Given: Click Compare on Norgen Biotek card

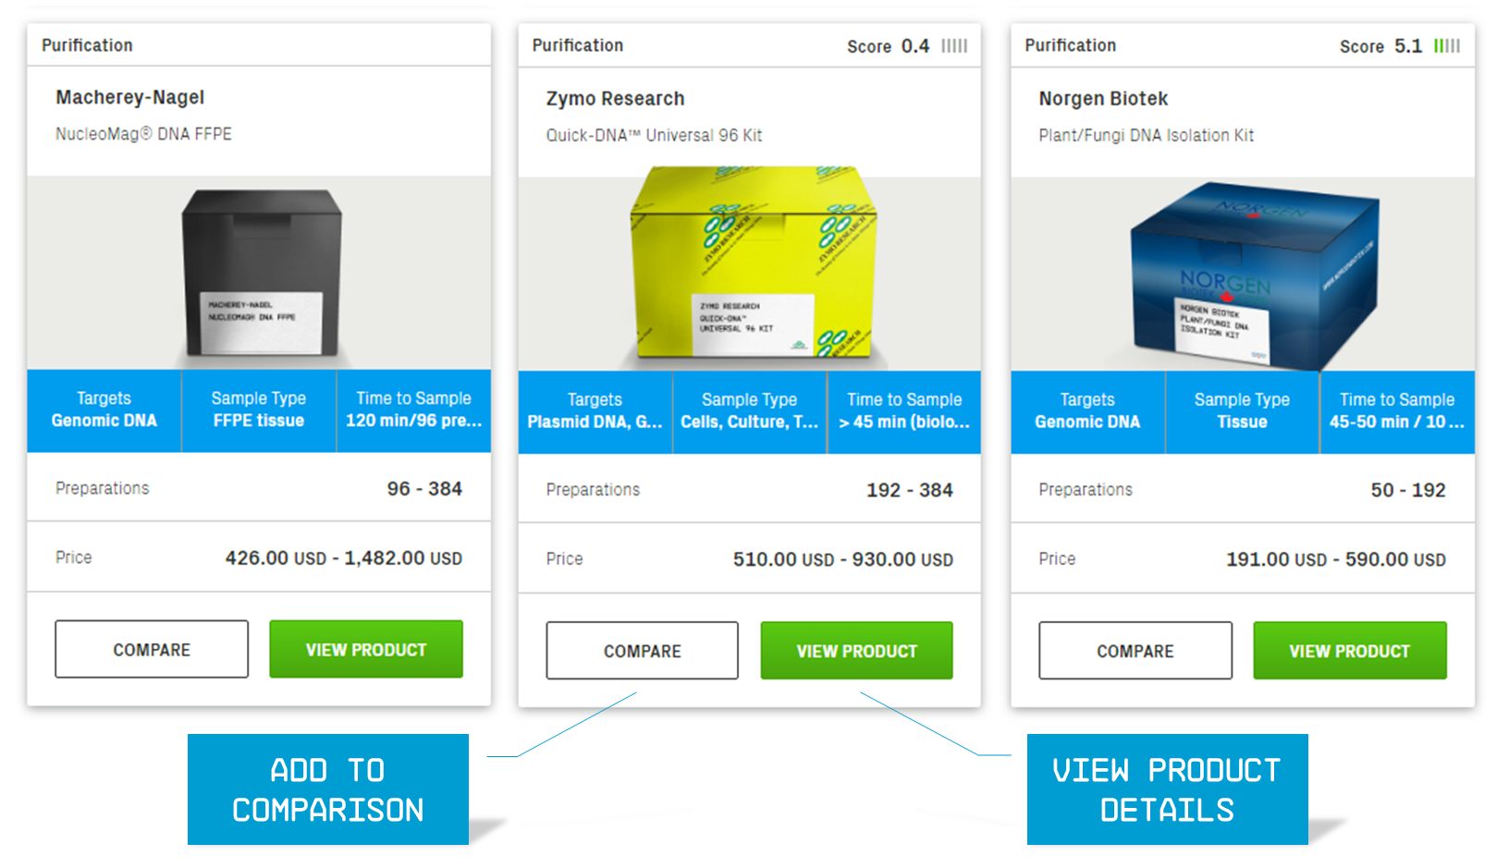Looking at the screenshot, I should pos(1135,651).
